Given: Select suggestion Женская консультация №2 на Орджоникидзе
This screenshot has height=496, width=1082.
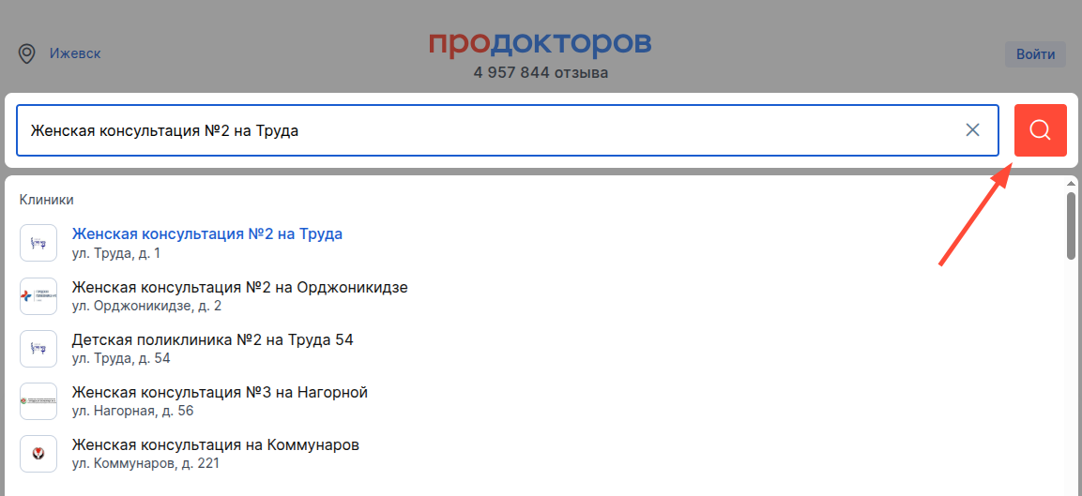Looking at the screenshot, I should (x=239, y=287).
